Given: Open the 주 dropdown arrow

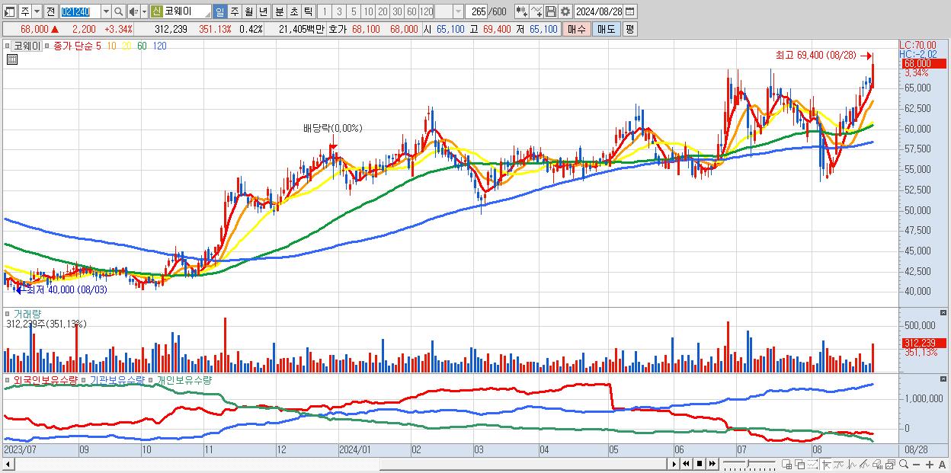Looking at the screenshot, I should click(x=37, y=11).
